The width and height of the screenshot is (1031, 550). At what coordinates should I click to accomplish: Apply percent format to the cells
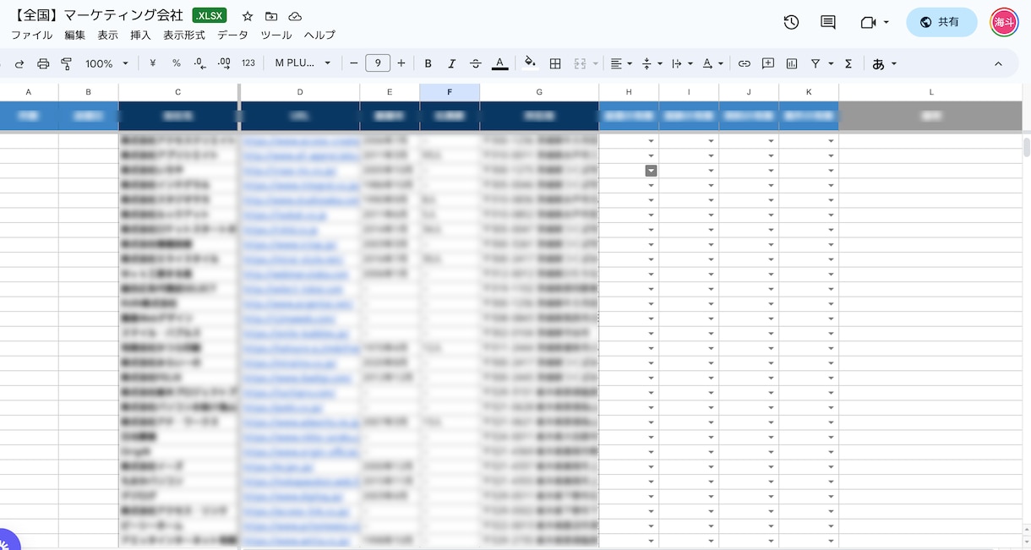click(177, 63)
